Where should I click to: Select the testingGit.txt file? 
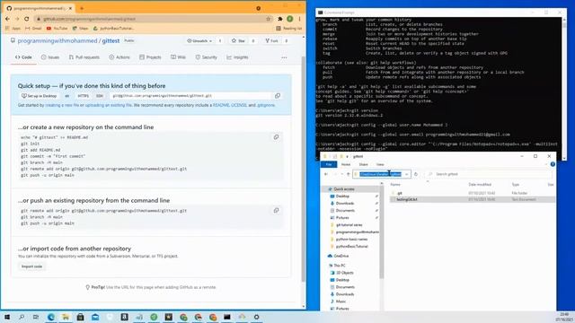[406, 199]
